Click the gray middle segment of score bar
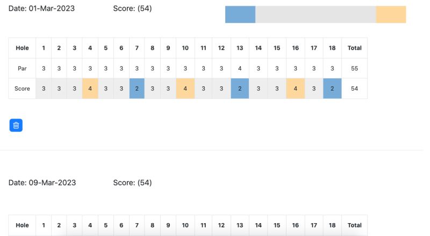The width and height of the screenshot is (430, 236). point(316,14)
